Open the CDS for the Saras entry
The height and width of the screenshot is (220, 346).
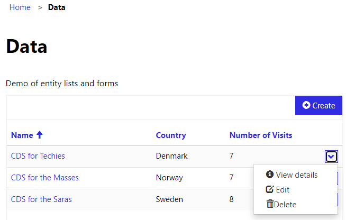coord(41,199)
